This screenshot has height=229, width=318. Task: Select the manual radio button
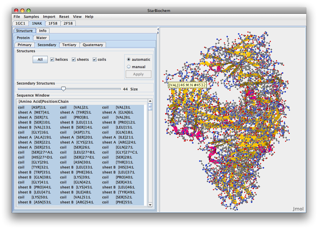coord(129,67)
